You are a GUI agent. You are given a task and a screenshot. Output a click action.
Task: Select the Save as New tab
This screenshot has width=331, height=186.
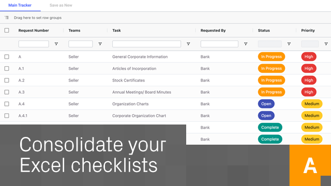tap(61, 5)
